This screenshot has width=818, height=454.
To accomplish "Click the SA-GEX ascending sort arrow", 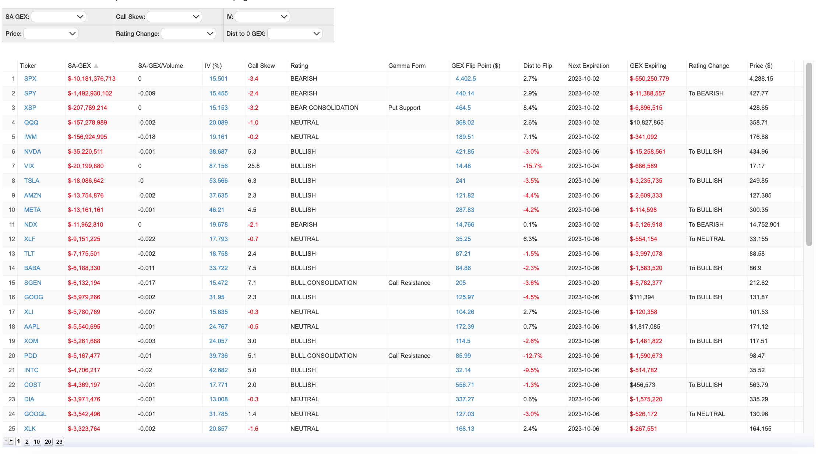I will click(x=96, y=66).
